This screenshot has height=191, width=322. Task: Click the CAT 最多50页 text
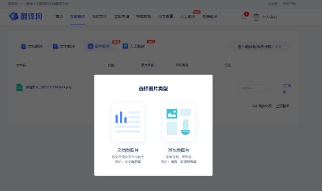click(262, 106)
